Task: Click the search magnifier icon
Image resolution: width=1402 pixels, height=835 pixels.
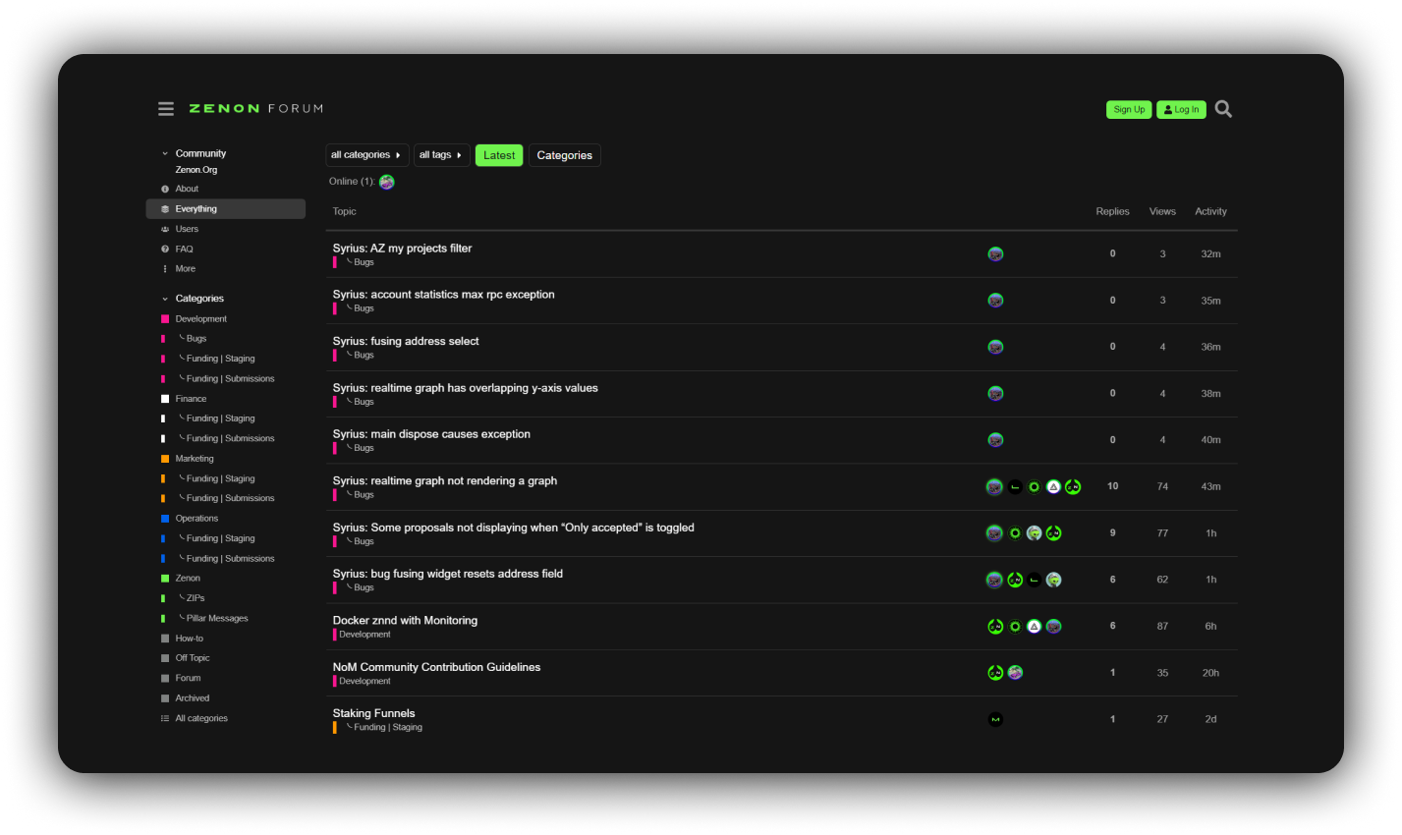Action: (1223, 109)
